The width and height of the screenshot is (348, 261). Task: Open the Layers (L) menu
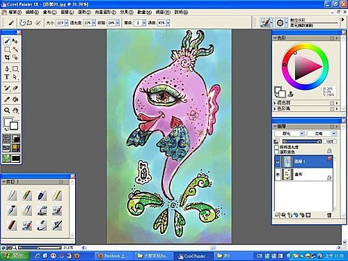tap(68, 12)
